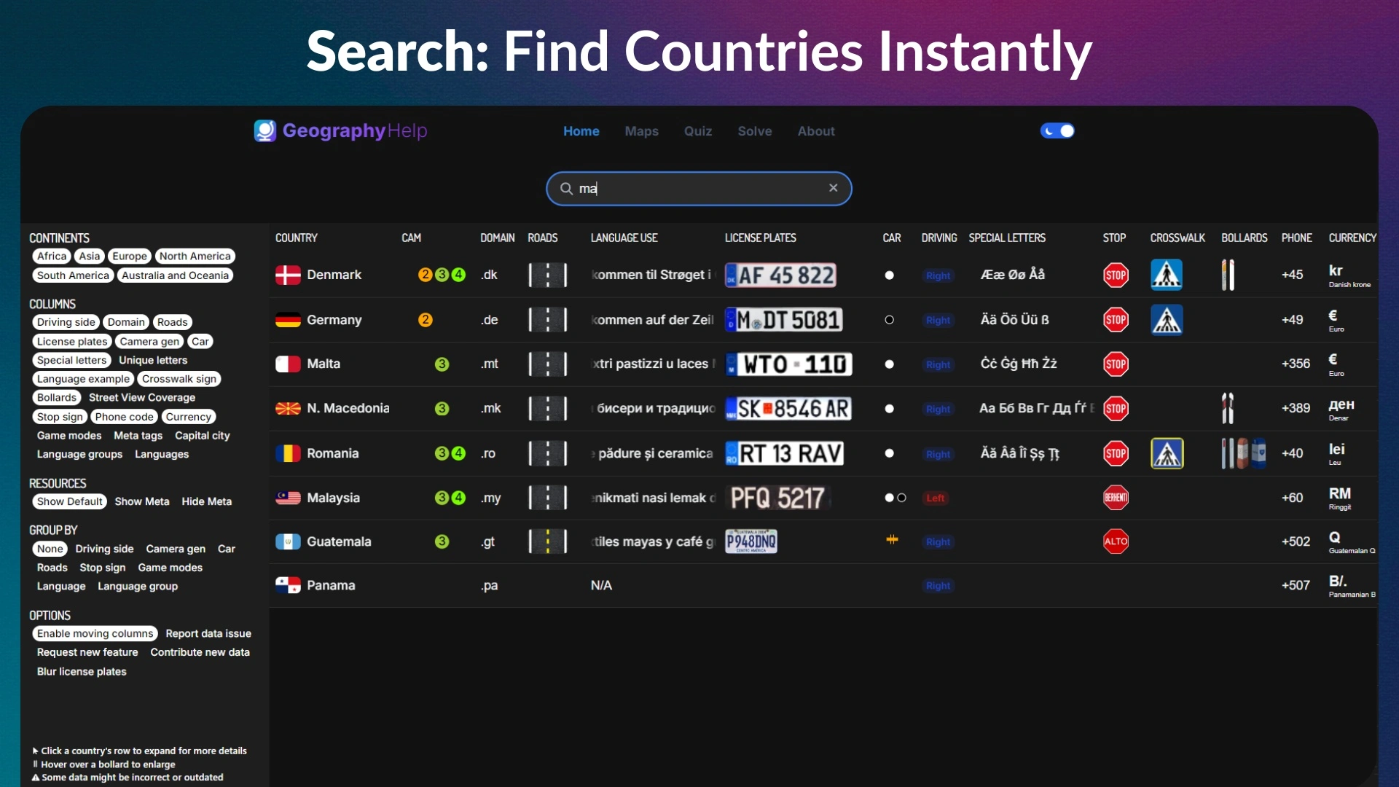Toggle the Driving side column filter
Viewport: 1399px width, 787px height.
[x=66, y=322]
